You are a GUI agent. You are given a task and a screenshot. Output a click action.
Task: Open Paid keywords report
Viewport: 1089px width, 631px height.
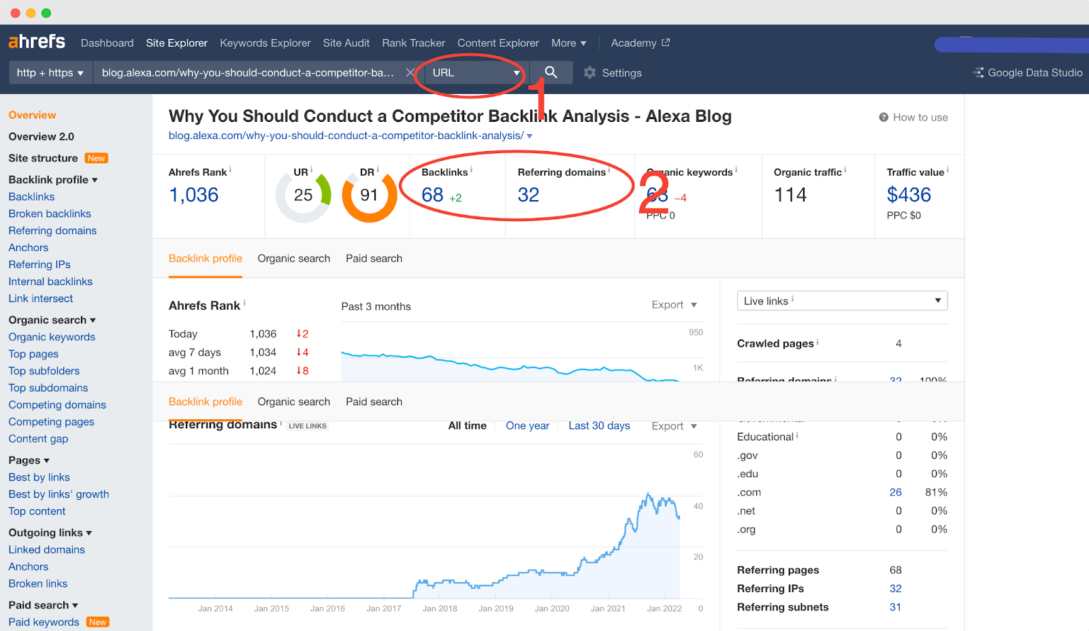click(x=44, y=622)
